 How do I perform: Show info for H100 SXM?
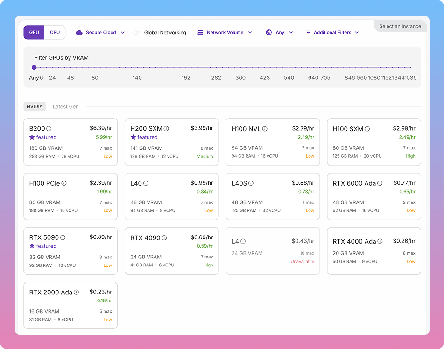pos(367,129)
